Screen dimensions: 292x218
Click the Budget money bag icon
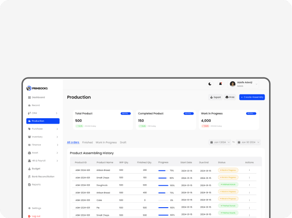pyautogui.click(x=29, y=169)
